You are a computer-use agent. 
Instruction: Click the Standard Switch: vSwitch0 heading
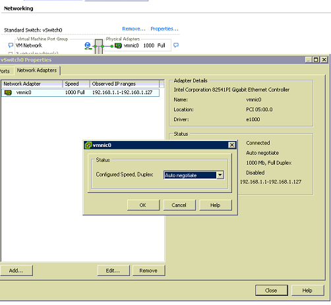click(33, 30)
